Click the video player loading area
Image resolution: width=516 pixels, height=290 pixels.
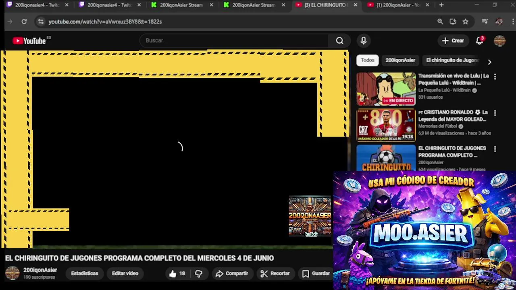(180, 147)
